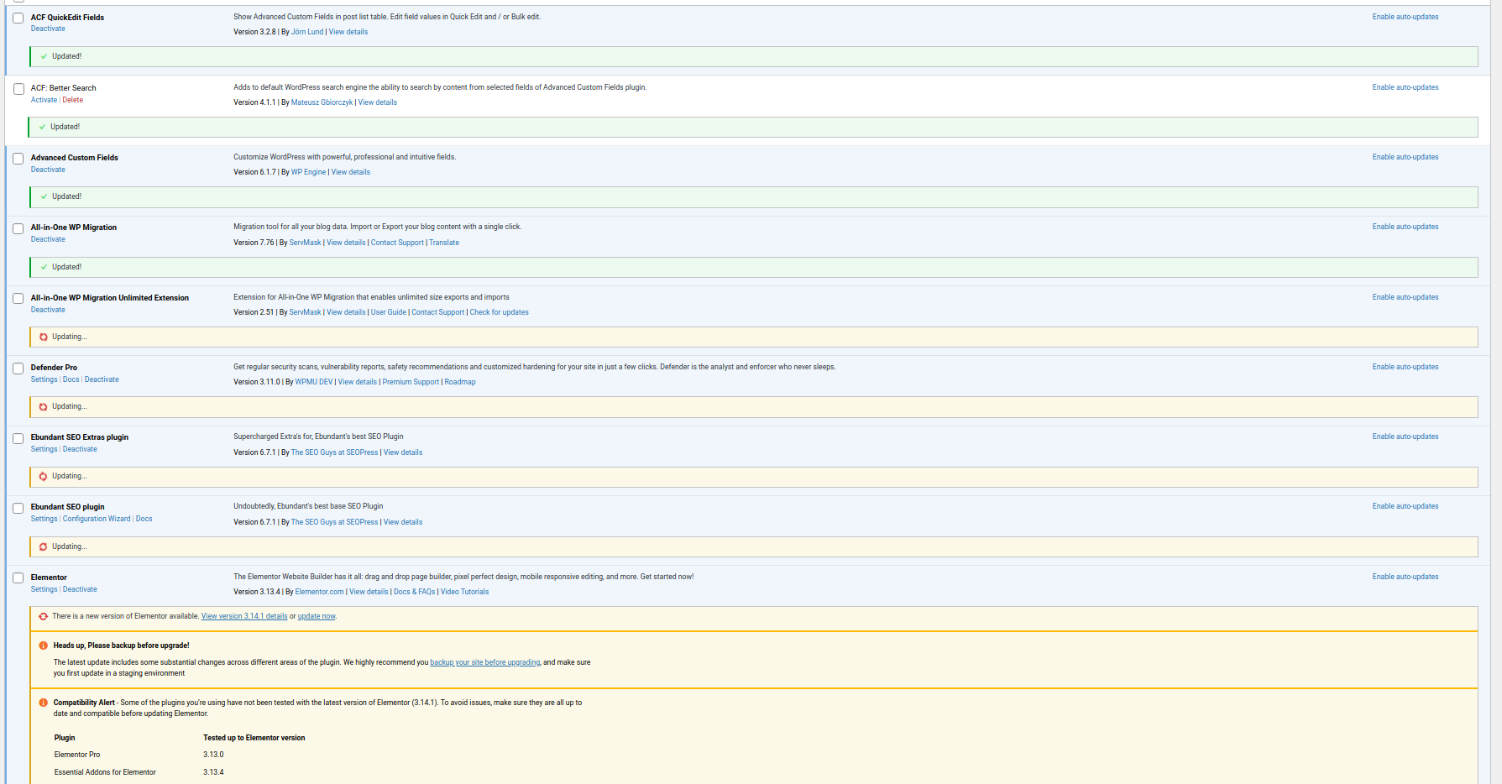Click the update icon beside Elementor new version notice
Viewport: 1502px width, 784px height.
click(x=44, y=617)
